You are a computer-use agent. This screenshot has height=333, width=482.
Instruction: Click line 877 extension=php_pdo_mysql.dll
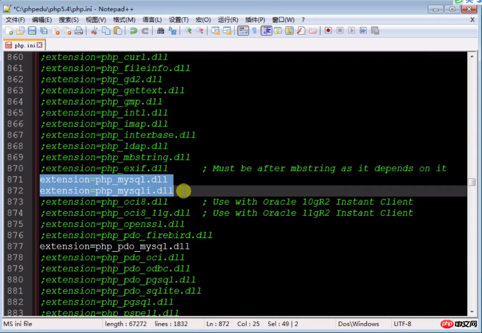coord(115,247)
